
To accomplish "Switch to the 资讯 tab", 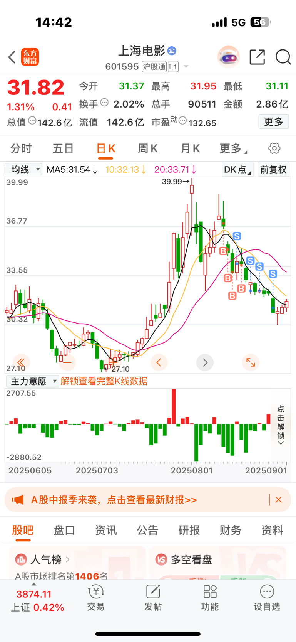I will 106,530.
